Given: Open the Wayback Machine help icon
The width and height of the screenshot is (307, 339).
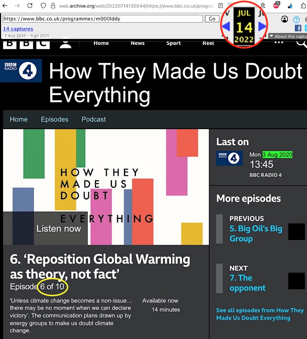Looking at the screenshot, I should (296, 19).
